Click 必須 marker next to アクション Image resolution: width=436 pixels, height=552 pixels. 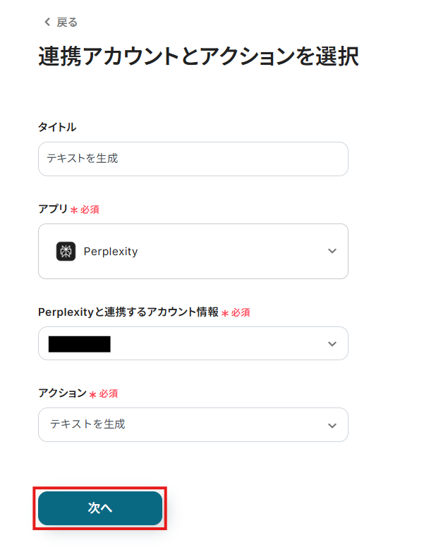click(108, 393)
